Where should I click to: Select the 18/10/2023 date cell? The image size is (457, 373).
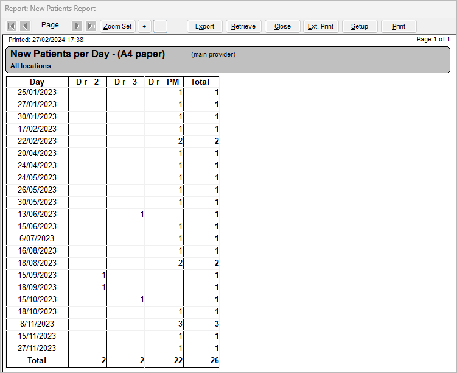point(37,311)
